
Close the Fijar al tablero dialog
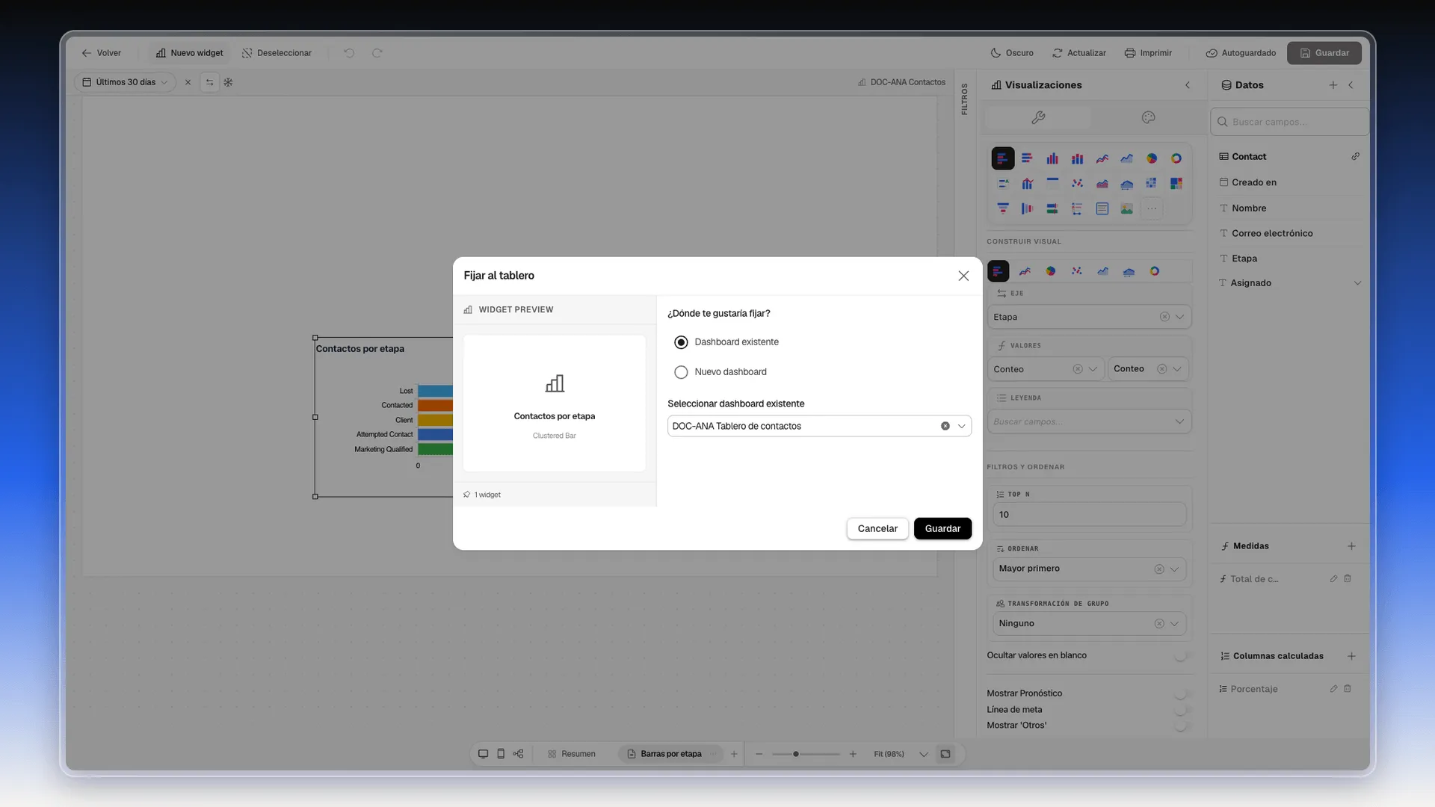[x=963, y=276]
